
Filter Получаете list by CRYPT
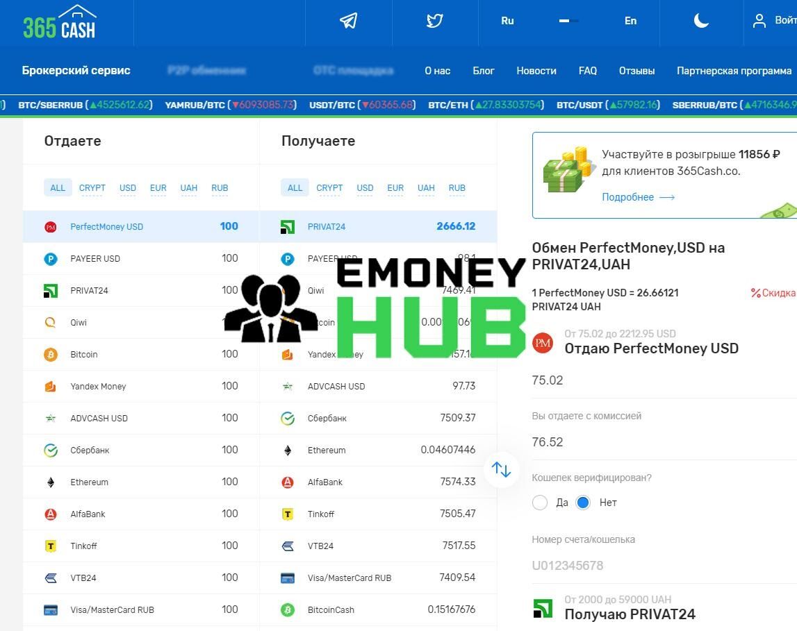[x=329, y=188]
